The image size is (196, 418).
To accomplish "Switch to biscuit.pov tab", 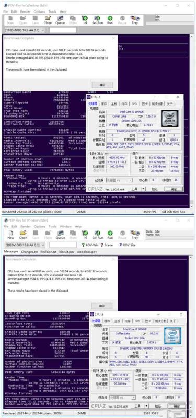I will [x=67, y=252].
